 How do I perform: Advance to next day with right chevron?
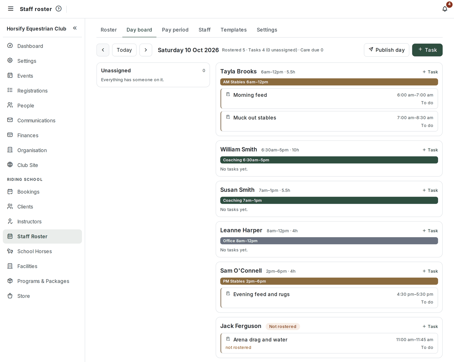(x=146, y=50)
